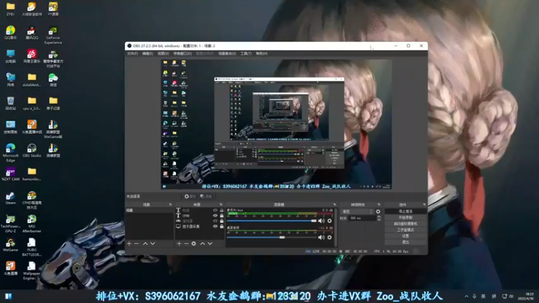This screenshot has height=303, width=539.
Task: Add a new source with the plus icon in 来源 panel
Action: coord(179,244)
